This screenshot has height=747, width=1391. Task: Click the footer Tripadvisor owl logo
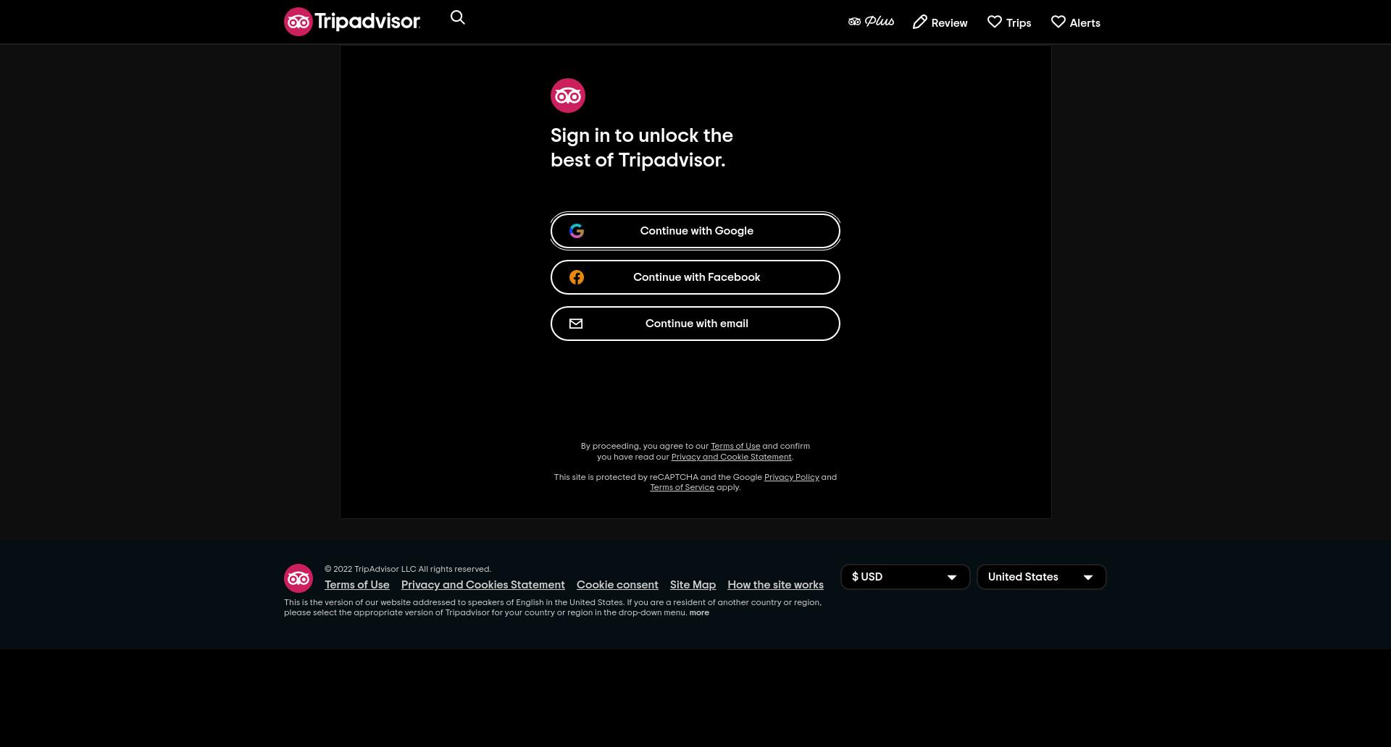pyautogui.click(x=298, y=578)
